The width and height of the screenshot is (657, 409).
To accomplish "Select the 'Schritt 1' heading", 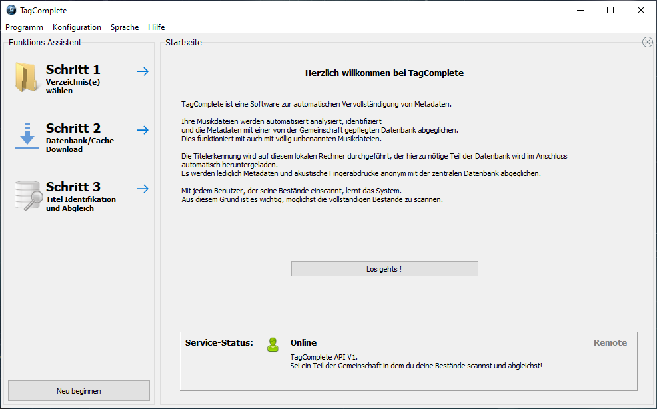I will 73,69.
